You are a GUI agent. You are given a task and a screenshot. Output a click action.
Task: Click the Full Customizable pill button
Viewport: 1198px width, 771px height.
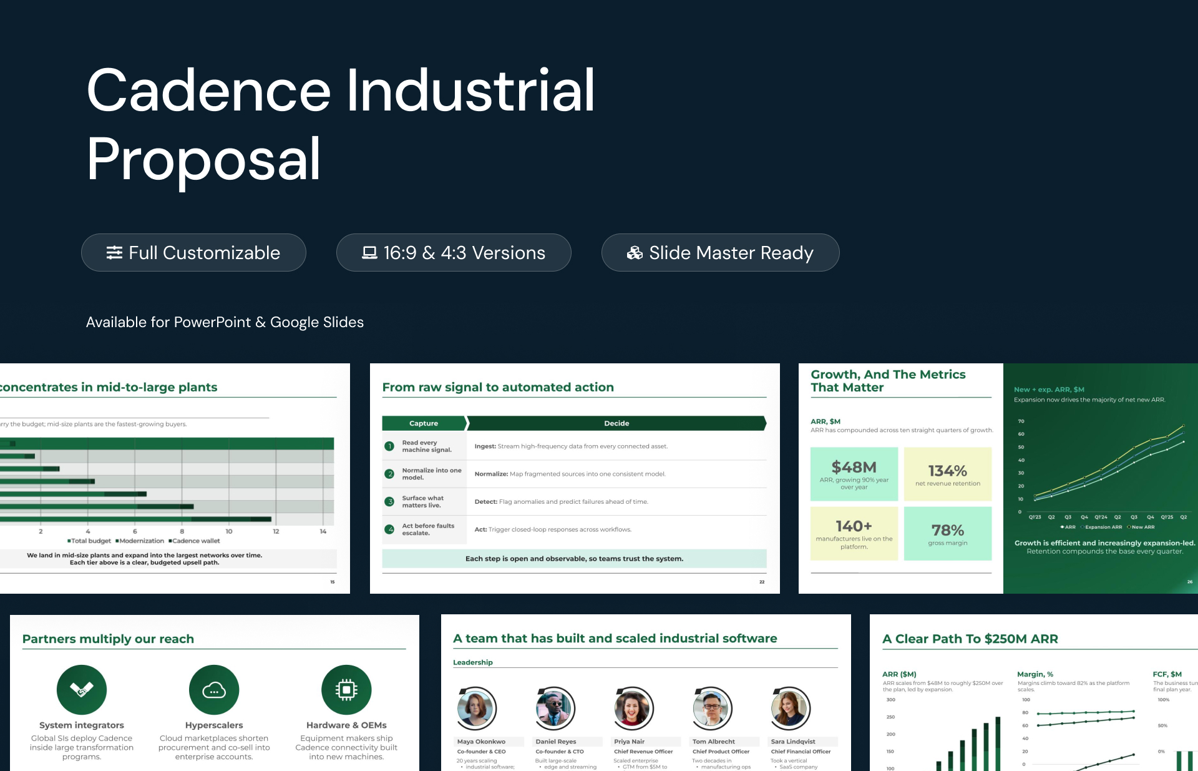pos(193,252)
